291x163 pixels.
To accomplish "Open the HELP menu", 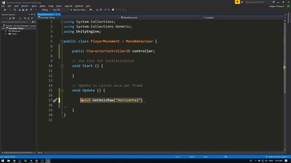I will coord(88,6).
